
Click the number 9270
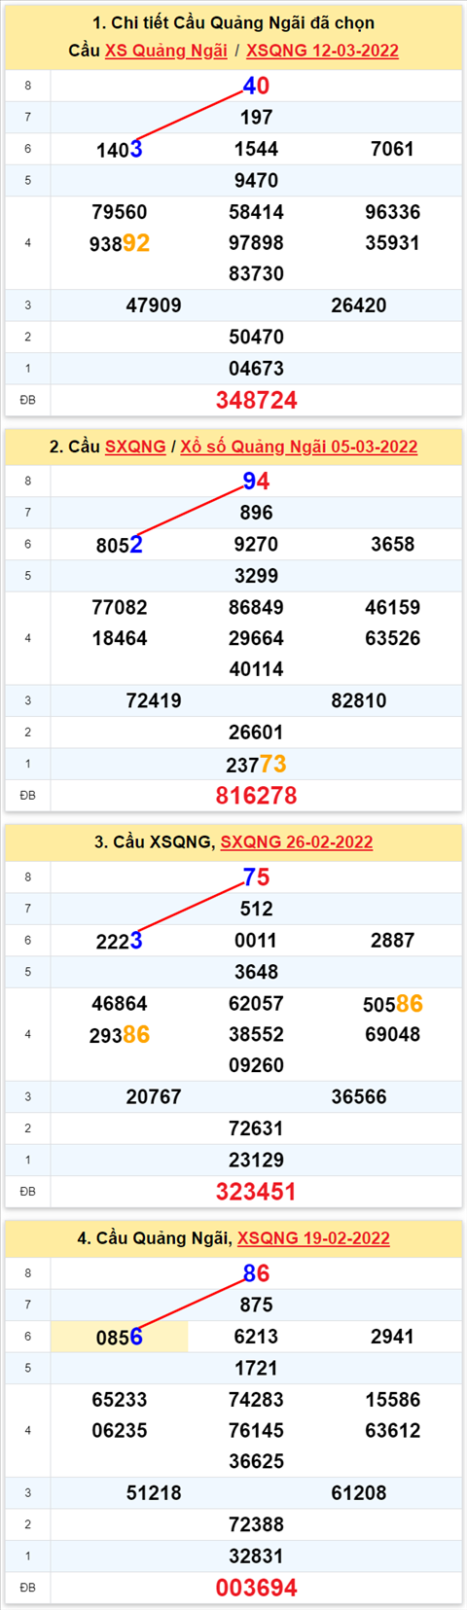[x=256, y=544]
